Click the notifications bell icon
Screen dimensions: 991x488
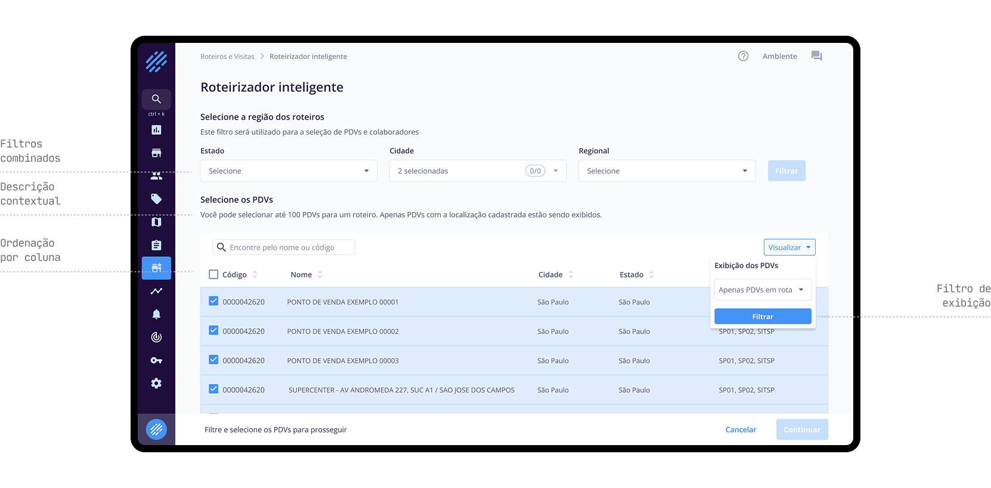pos(156,314)
